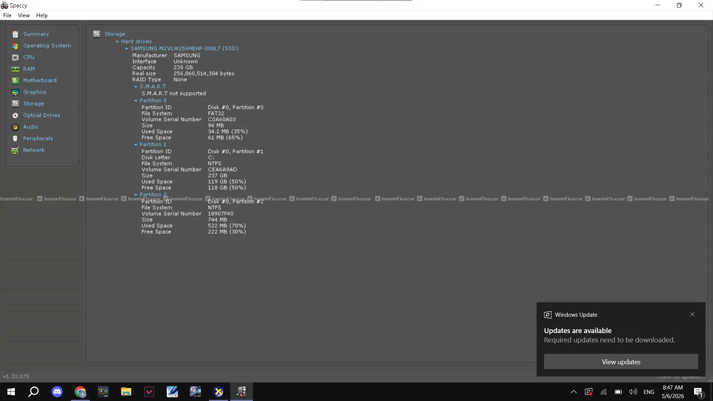Show hidden icons in the system tray

coord(574,392)
